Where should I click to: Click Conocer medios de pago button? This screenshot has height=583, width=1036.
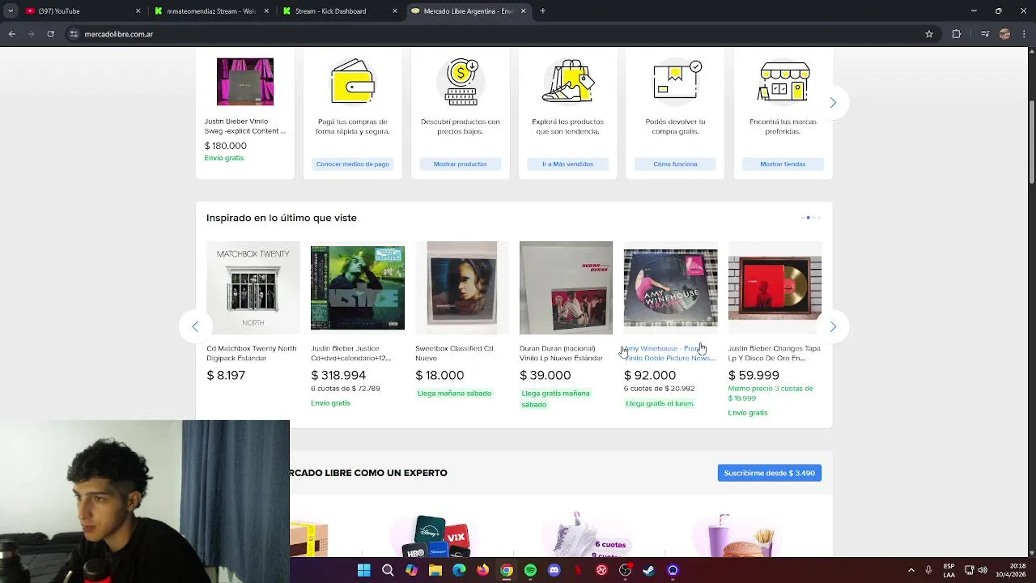point(353,164)
